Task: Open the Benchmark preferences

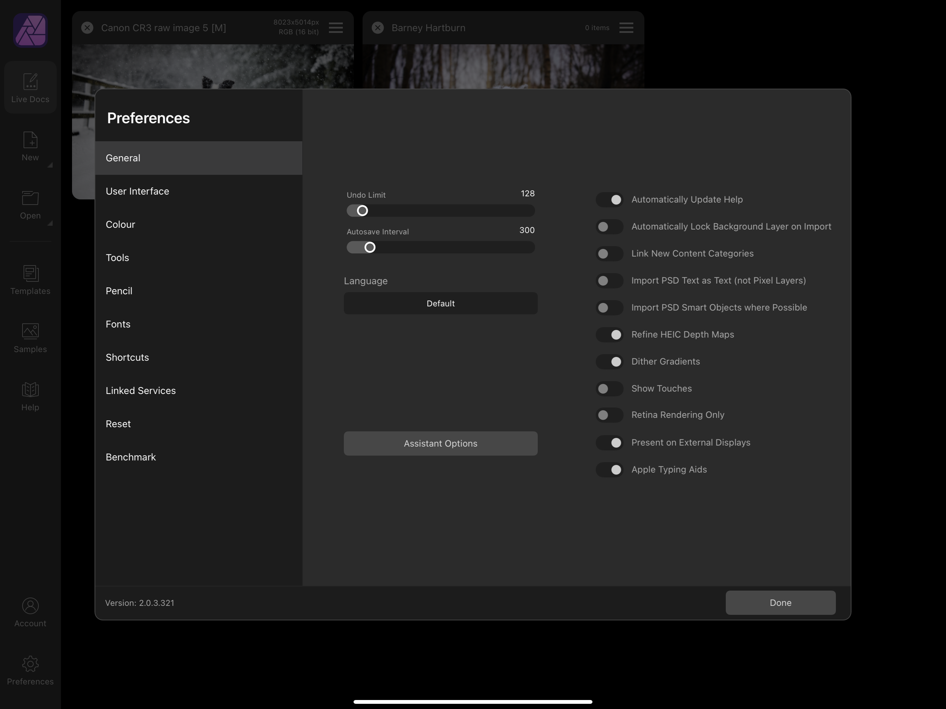Action: click(x=198, y=457)
